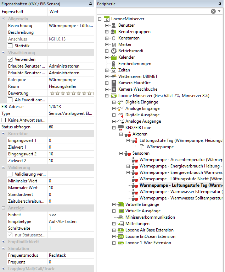The image size is (225, 272).
Task: Expand the Logging/Mail/Call/Track section
Action: tap(3, 269)
